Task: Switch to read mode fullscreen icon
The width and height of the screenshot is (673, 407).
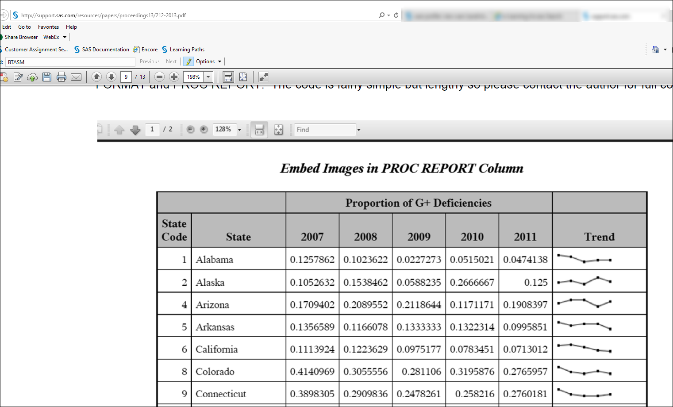Action: [x=264, y=77]
